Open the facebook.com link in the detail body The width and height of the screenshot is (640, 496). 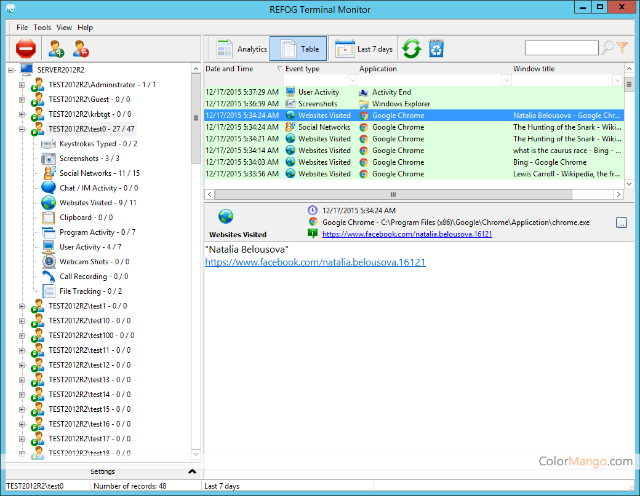pyautogui.click(x=315, y=262)
